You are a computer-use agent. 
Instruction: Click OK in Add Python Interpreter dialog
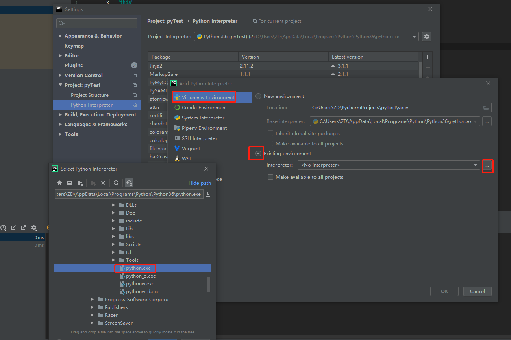(x=444, y=291)
